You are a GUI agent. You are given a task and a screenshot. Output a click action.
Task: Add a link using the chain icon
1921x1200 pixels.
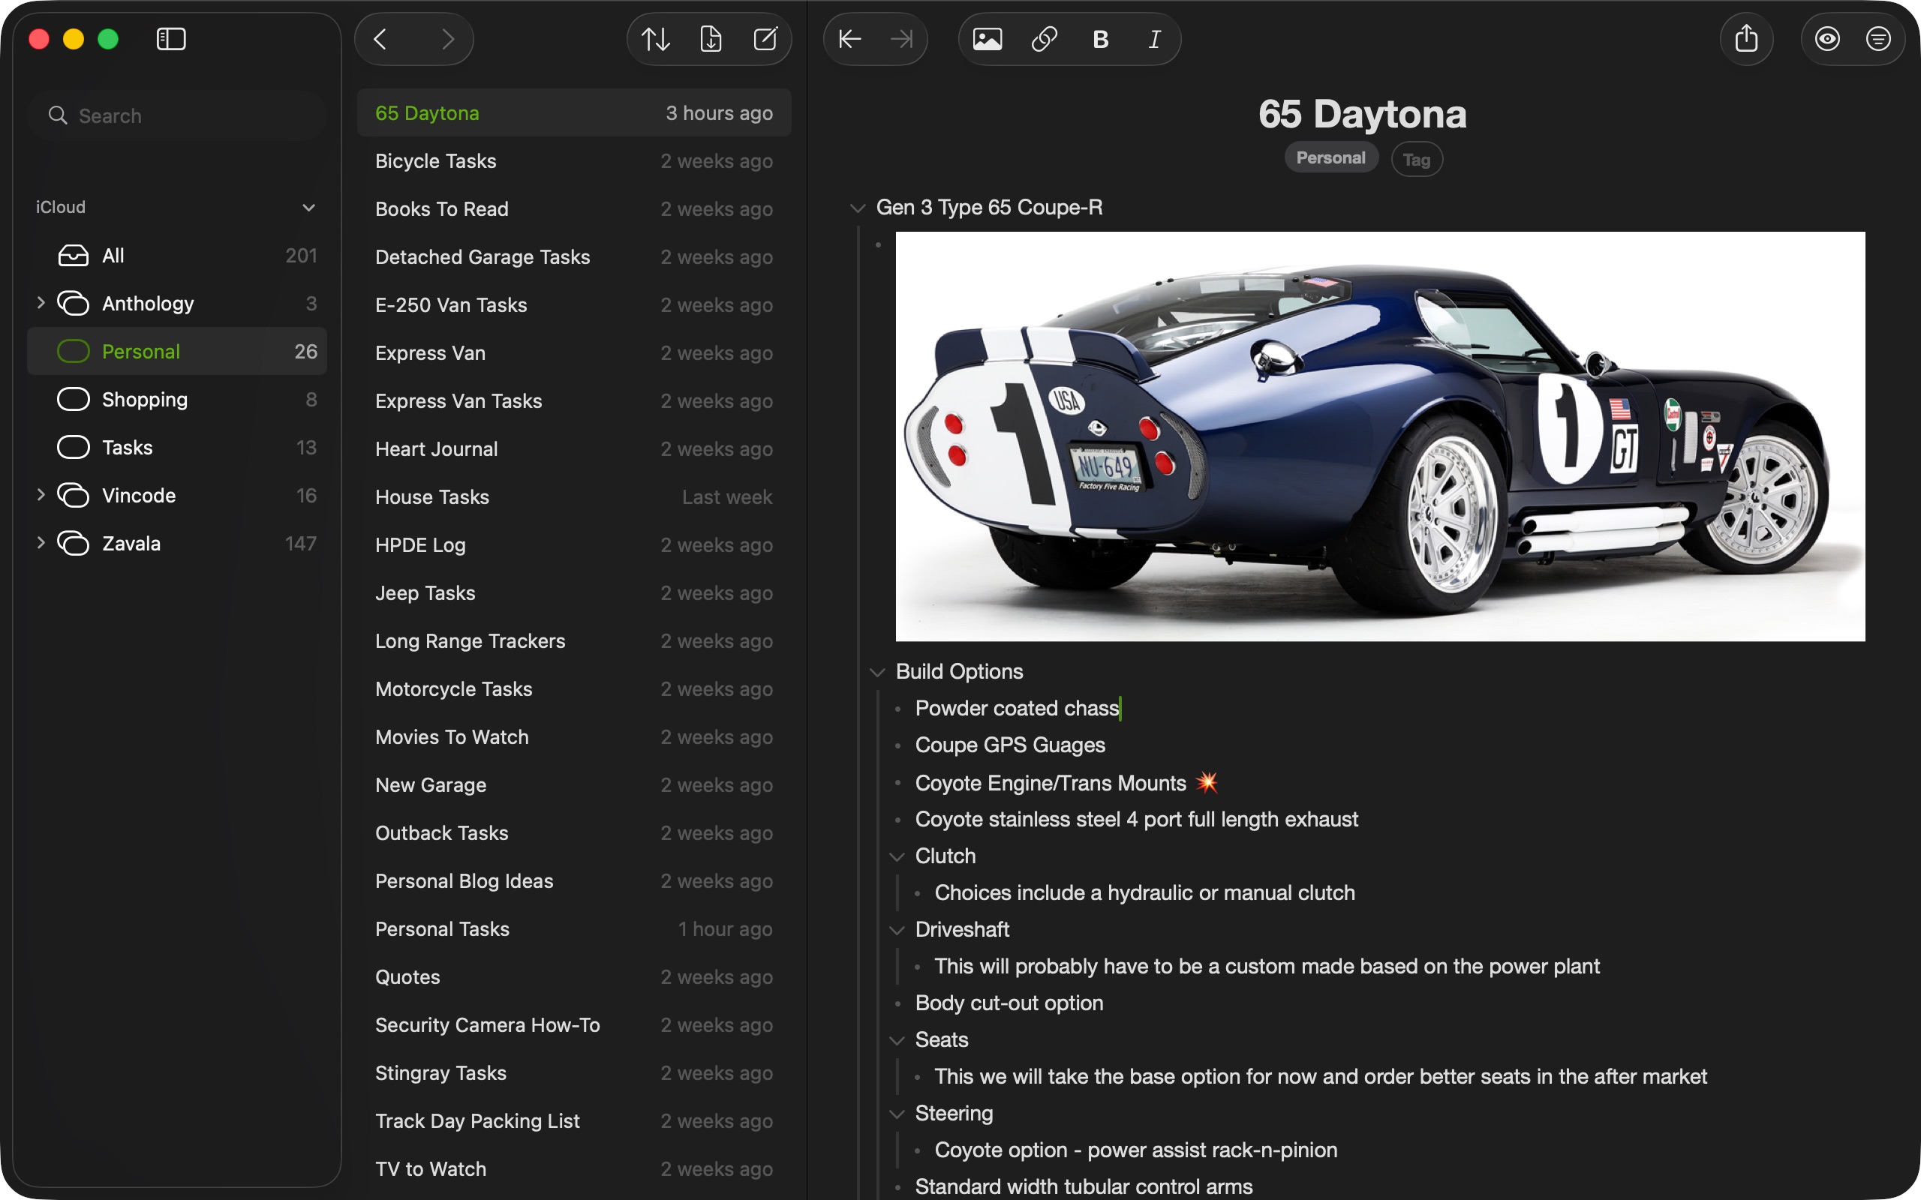(x=1044, y=39)
